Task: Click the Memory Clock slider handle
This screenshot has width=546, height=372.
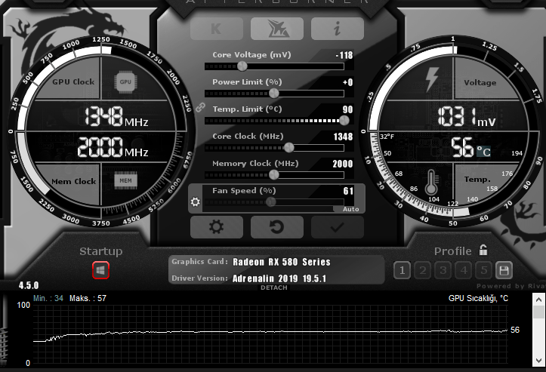Action: point(274,175)
